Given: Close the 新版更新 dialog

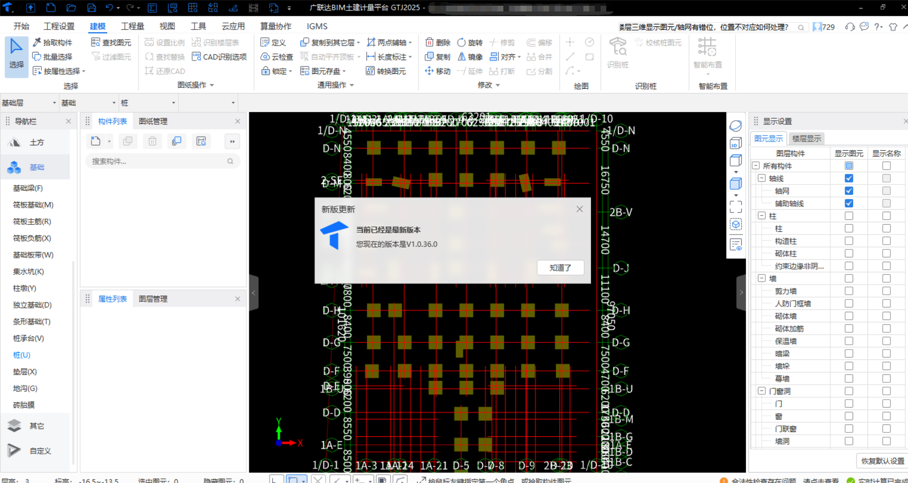Looking at the screenshot, I should [x=580, y=209].
